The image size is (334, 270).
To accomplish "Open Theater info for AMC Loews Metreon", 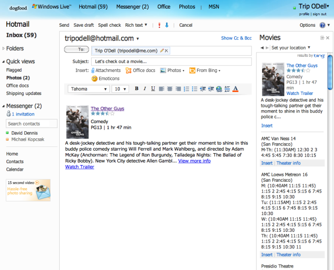I will [288, 255].
